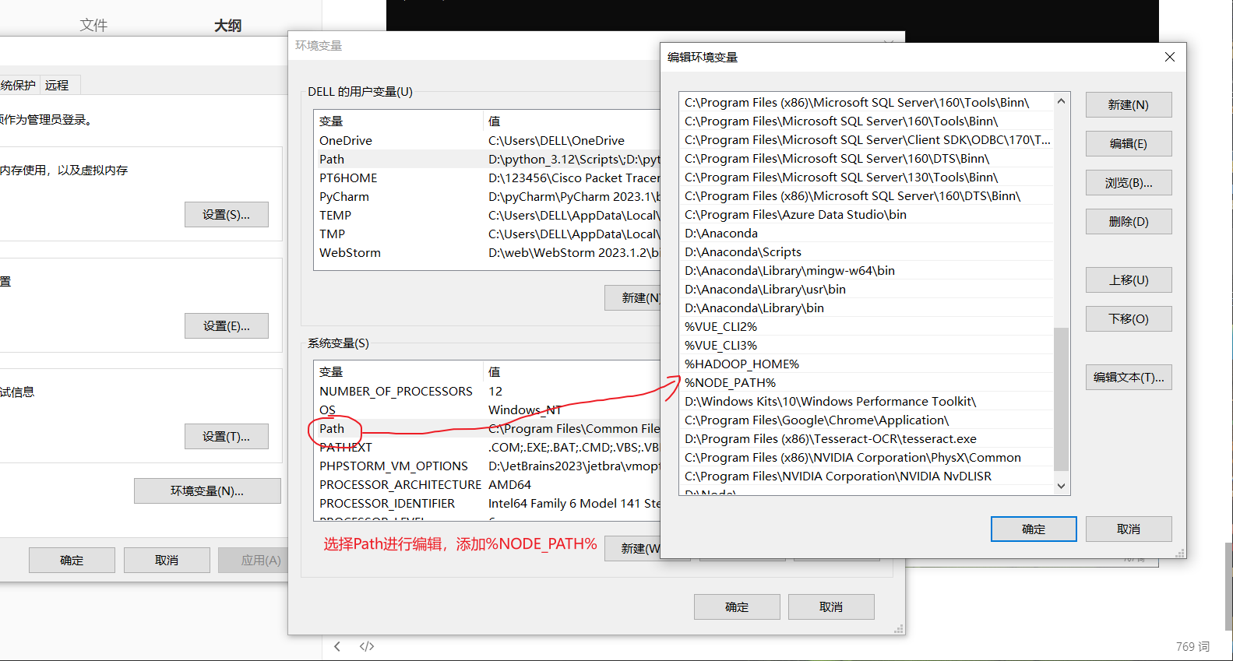
Task: Click the left chevron icon at bottom
Action: coord(337,646)
